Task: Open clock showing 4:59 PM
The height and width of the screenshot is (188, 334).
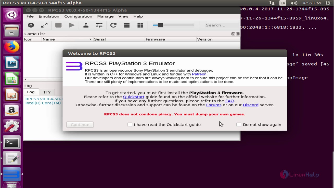Action: tap(312, 3)
